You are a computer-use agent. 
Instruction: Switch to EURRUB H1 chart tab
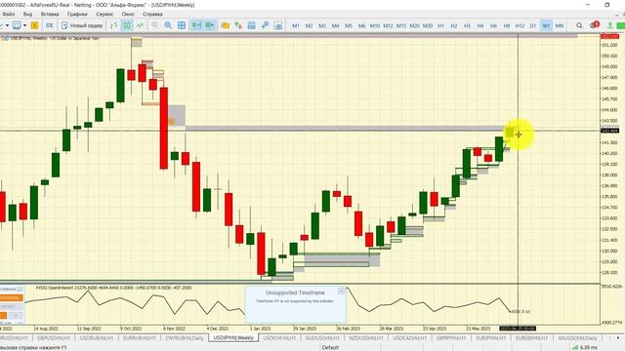(139, 338)
